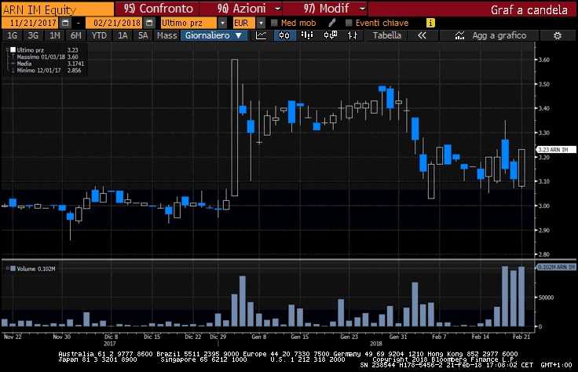This screenshot has height=372, width=578.
Task: Click the 0.102M ARN IM volume label
Action: (555, 267)
